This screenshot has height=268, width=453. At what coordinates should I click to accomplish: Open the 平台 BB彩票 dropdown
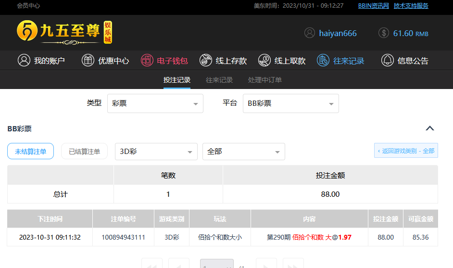click(290, 103)
